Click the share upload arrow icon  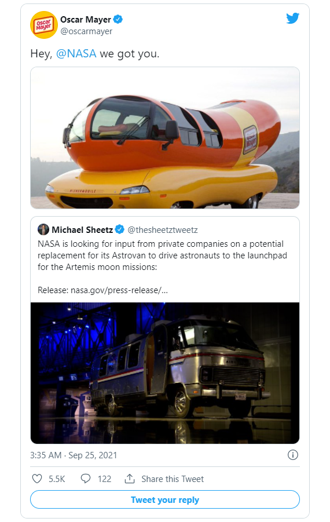click(x=130, y=479)
